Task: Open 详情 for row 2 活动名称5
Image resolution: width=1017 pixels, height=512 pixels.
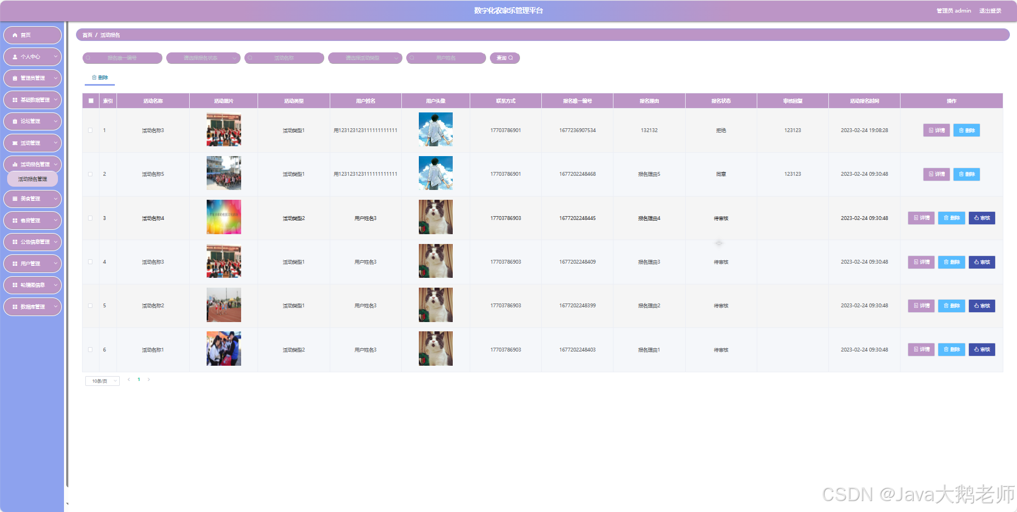Action: 937,174
